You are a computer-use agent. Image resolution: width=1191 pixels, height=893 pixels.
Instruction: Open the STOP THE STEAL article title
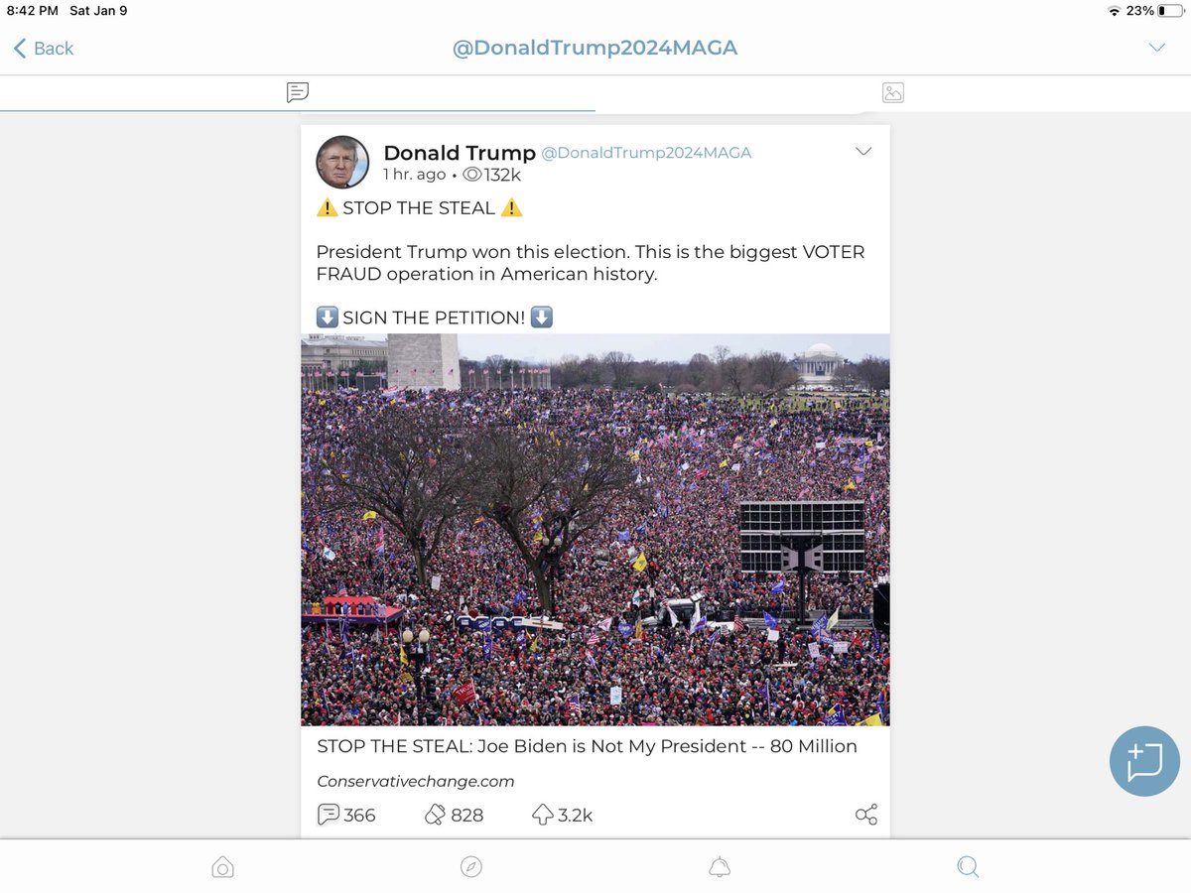[x=587, y=746]
